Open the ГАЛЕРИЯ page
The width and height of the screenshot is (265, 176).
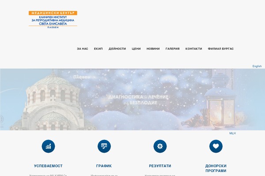click(173, 49)
